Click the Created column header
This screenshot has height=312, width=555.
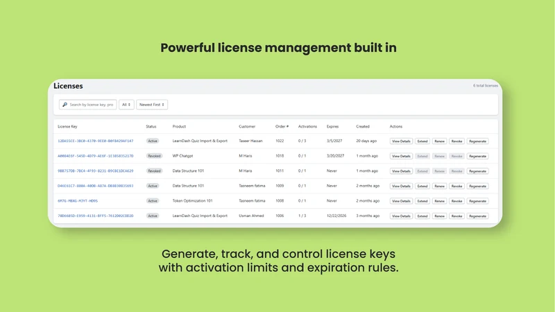point(363,126)
